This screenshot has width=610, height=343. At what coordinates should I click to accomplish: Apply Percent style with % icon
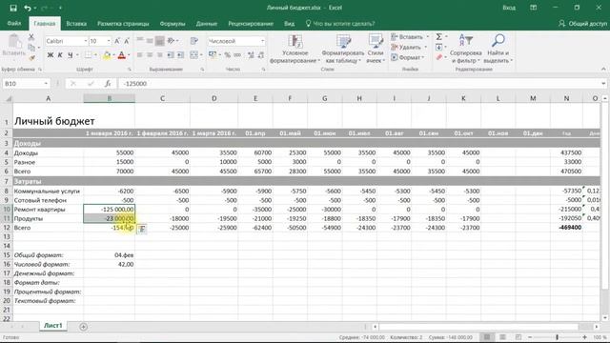(227, 55)
